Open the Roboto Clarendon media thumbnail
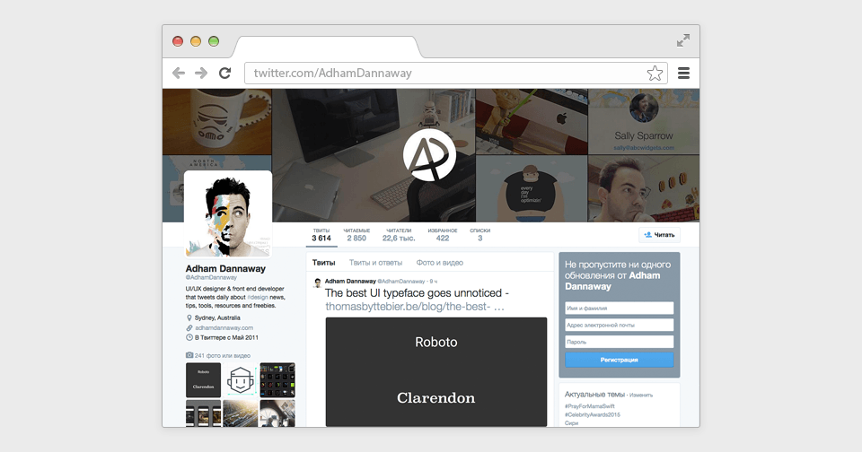 (x=204, y=379)
